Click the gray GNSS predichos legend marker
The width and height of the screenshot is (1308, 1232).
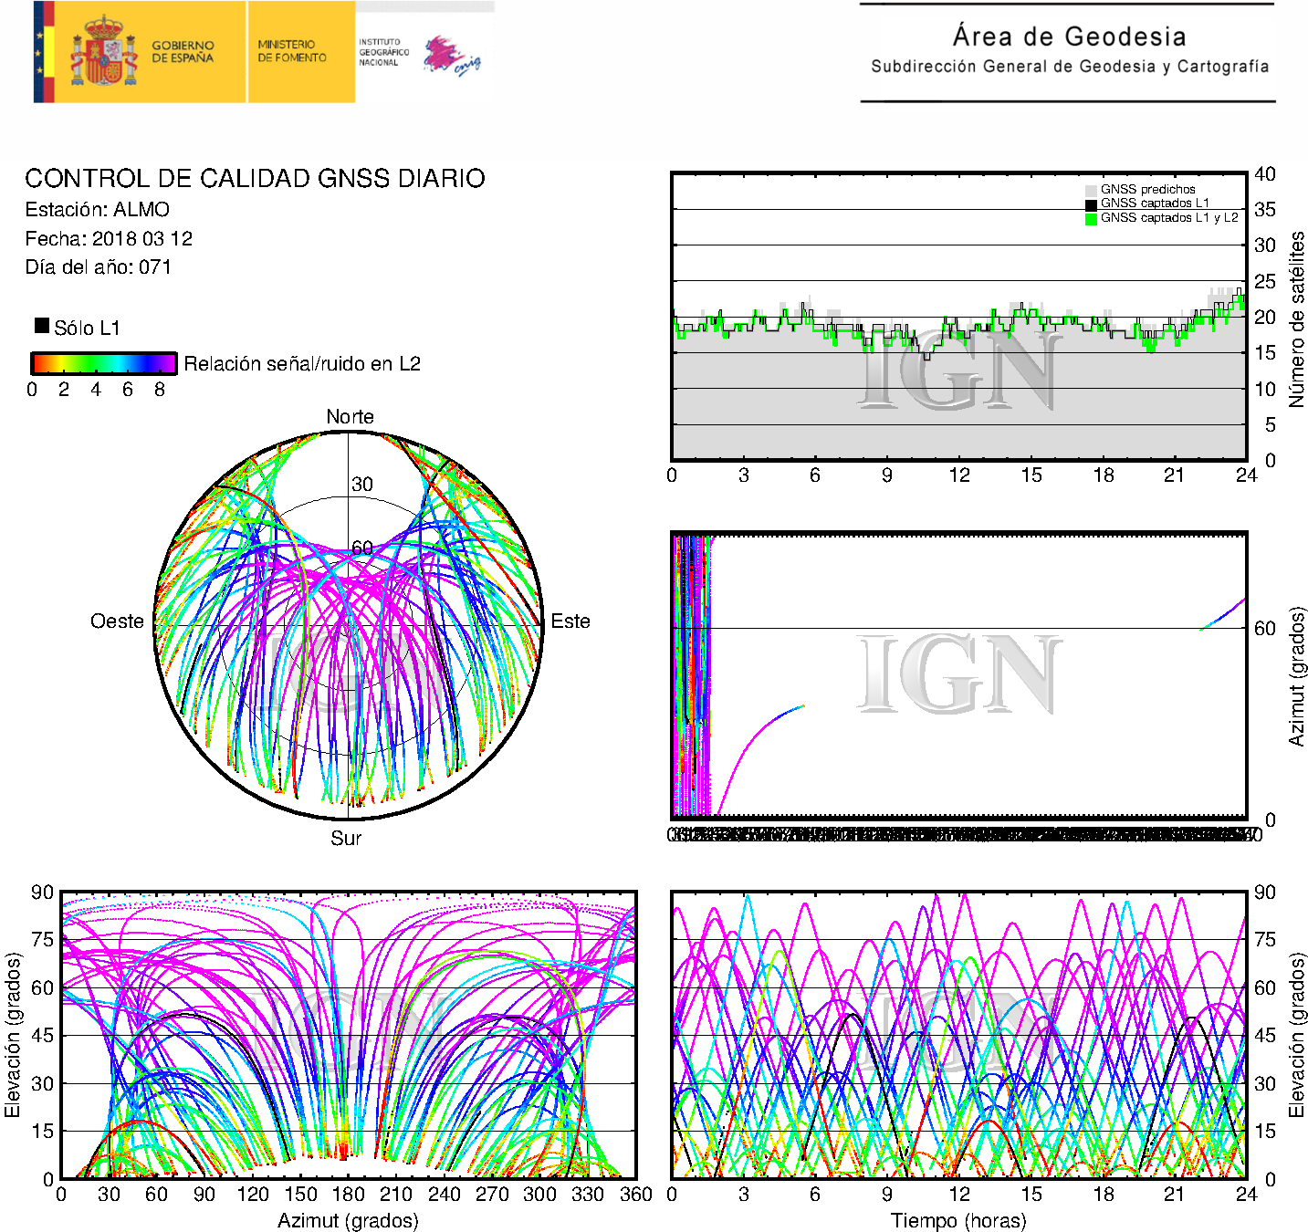click(x=1091, y=190)
